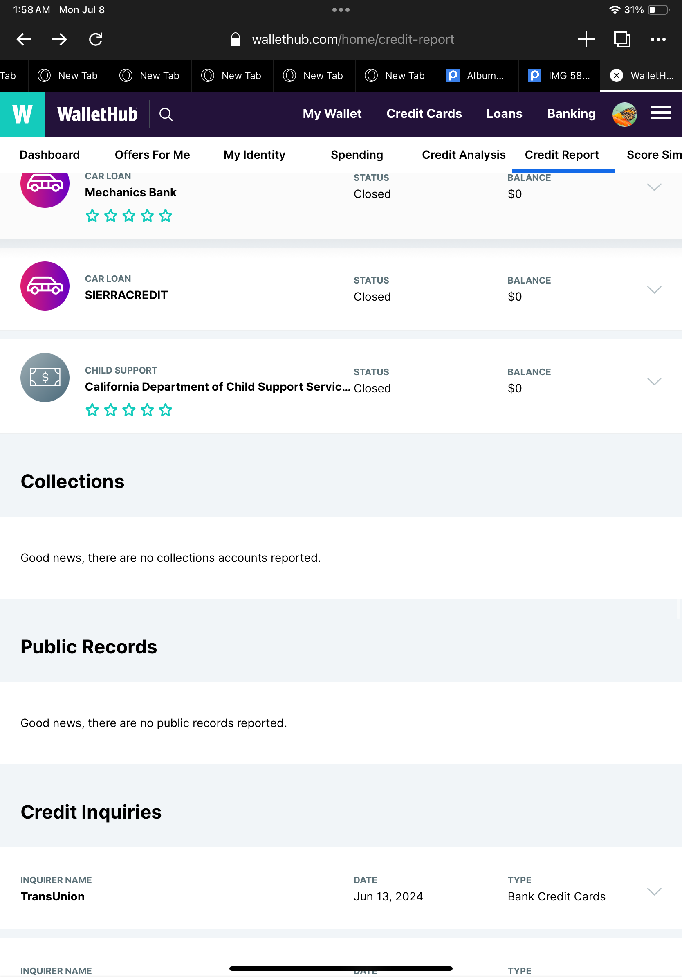Tap the lock icon in address bar
The width and height of the screenshot is (682, 977).
pos(235,40)
